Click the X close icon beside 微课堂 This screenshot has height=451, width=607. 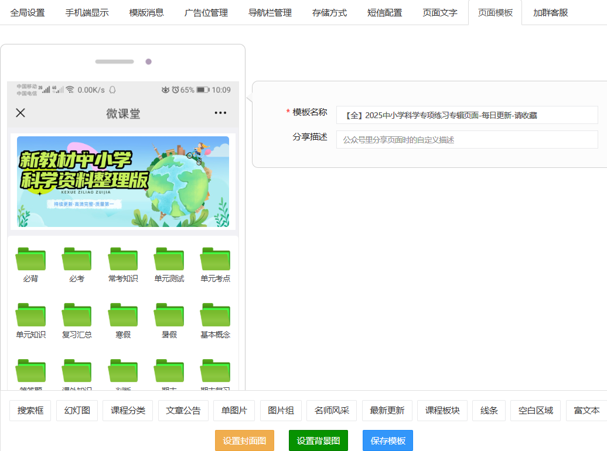21,113
